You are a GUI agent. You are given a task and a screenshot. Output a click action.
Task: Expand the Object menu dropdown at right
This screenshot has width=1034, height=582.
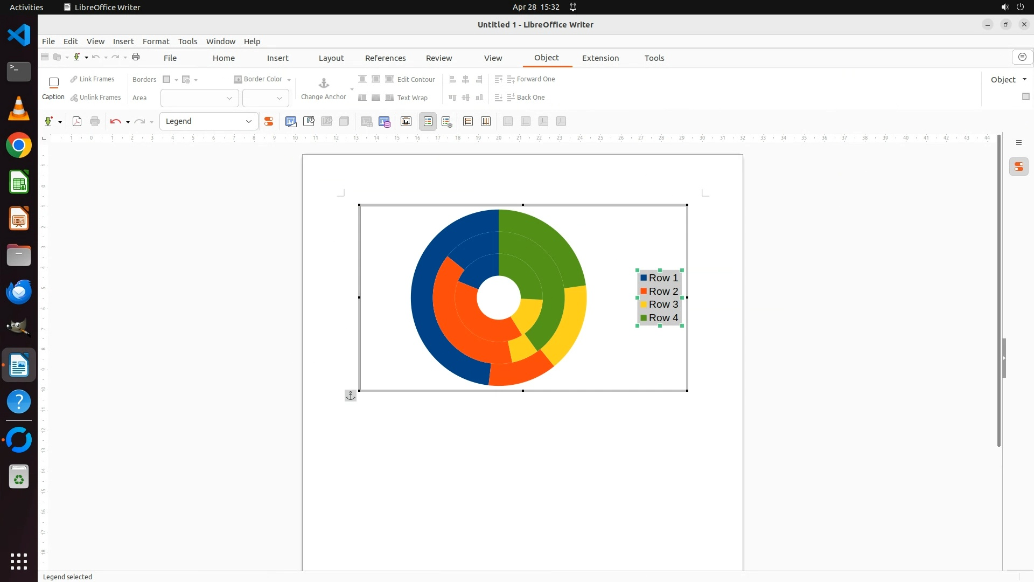[1024, 80]
